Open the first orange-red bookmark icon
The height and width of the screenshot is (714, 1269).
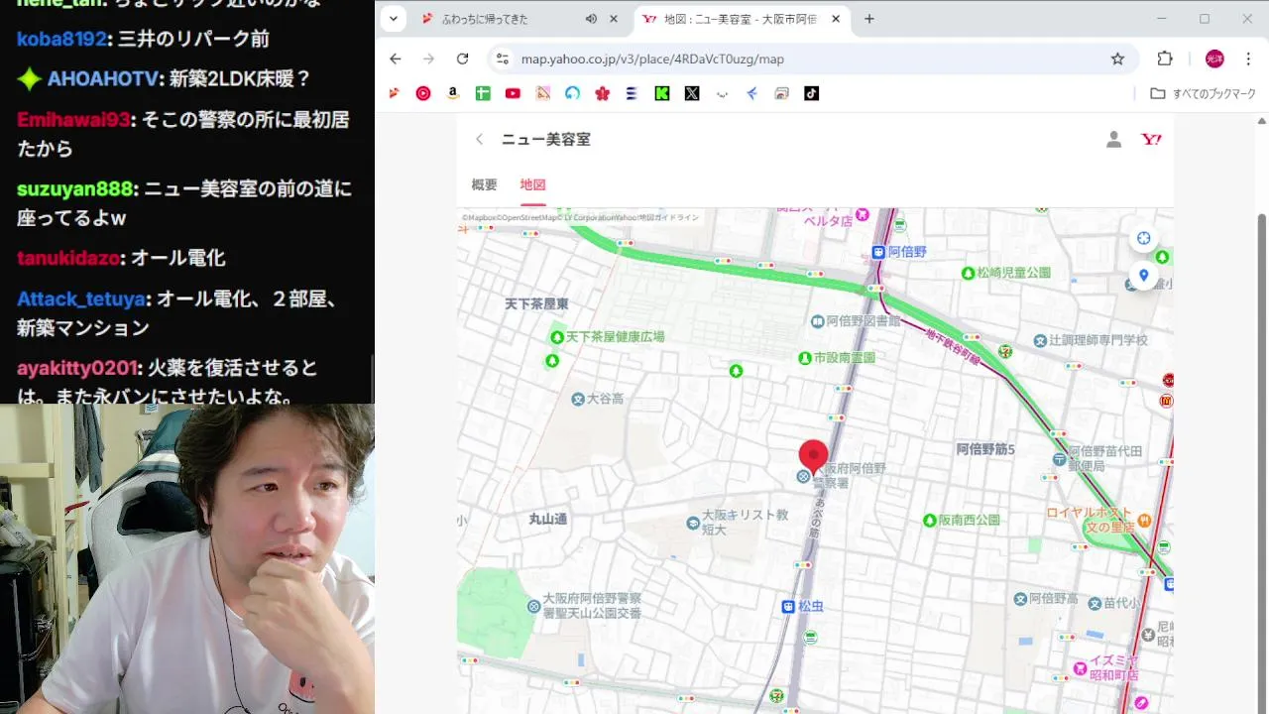[x=394, y=93]
